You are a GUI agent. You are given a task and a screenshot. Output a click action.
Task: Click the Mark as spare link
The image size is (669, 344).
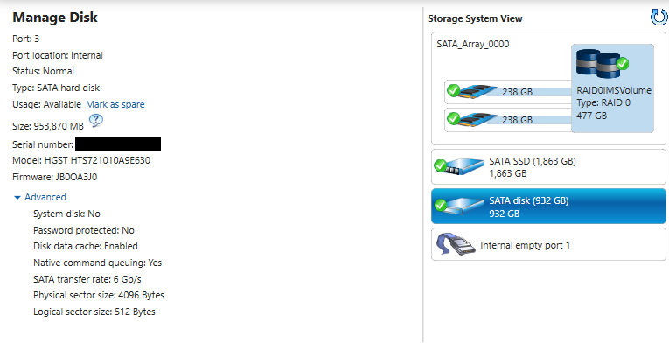pyautogui.click(x=115, y=104)
